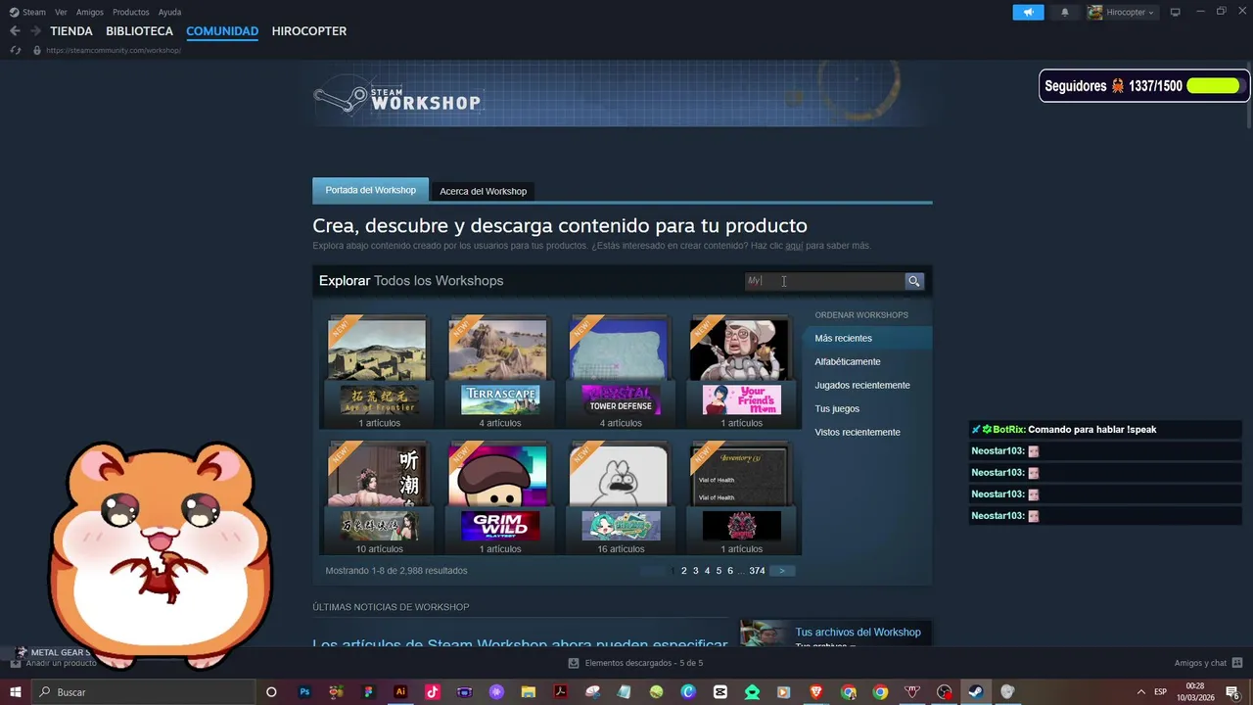Open the Grim Wild workshop thumbnail
This screenshot has height=705, width=1253.
point(498,497)
